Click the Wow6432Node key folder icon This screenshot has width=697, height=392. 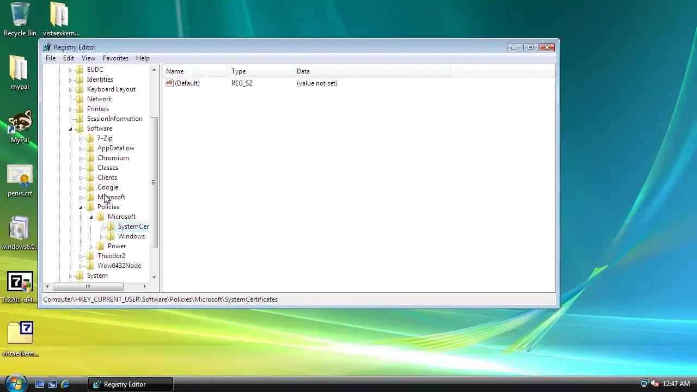coord(90,266)
